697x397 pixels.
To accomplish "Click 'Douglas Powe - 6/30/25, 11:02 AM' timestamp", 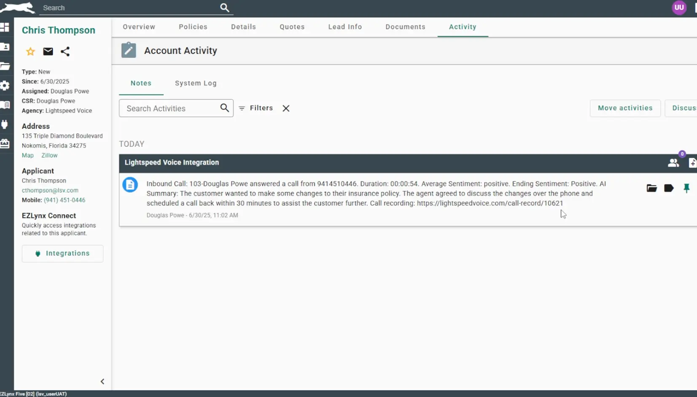I will point(192,215).
